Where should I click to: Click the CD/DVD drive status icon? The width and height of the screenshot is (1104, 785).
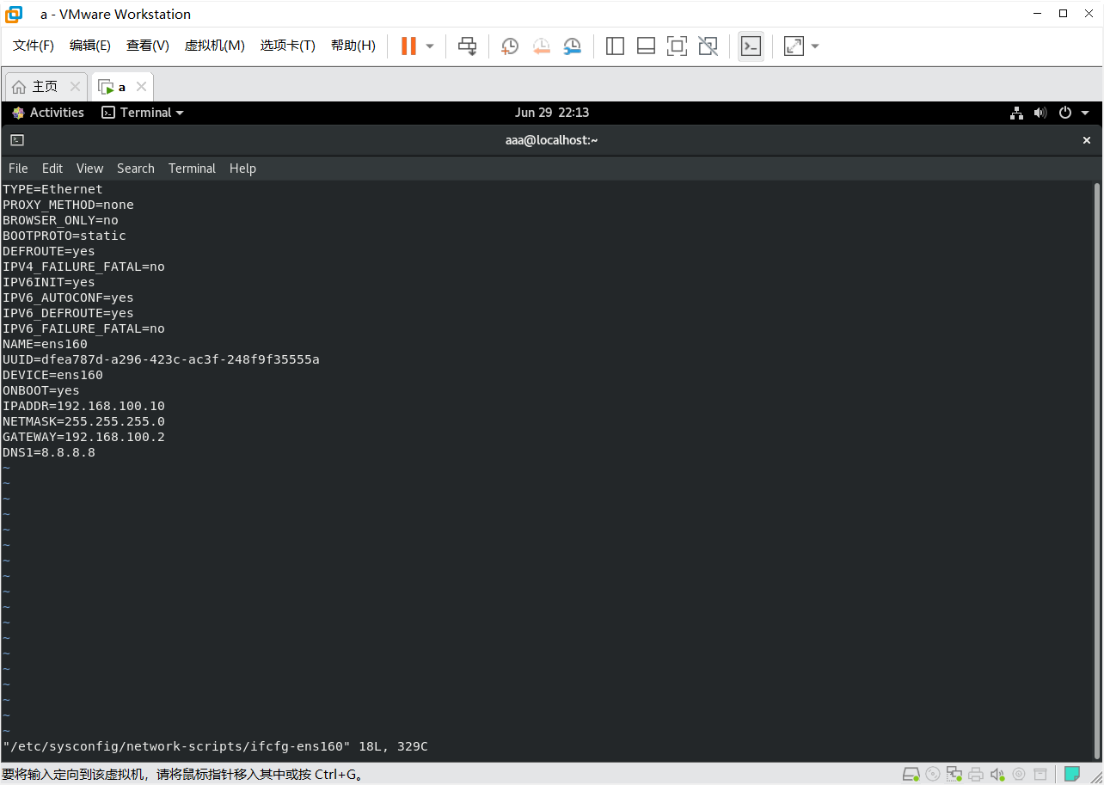click(x=933, y=775)
